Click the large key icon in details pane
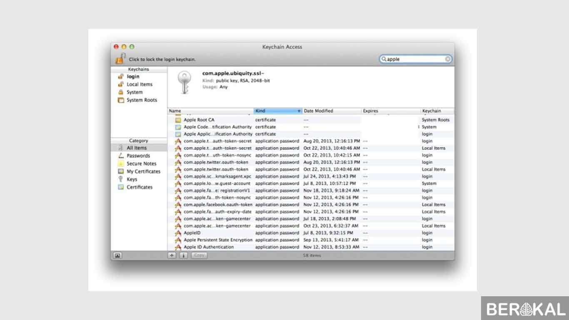Image resolution: width=569 pixels, height=320 pixels. [183, 81]
